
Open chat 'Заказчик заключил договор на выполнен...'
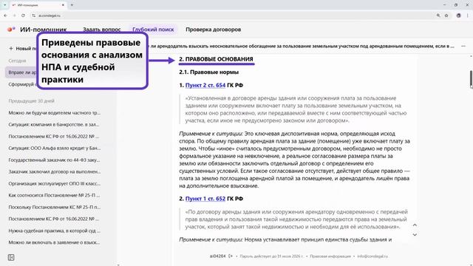coord(55,171)
